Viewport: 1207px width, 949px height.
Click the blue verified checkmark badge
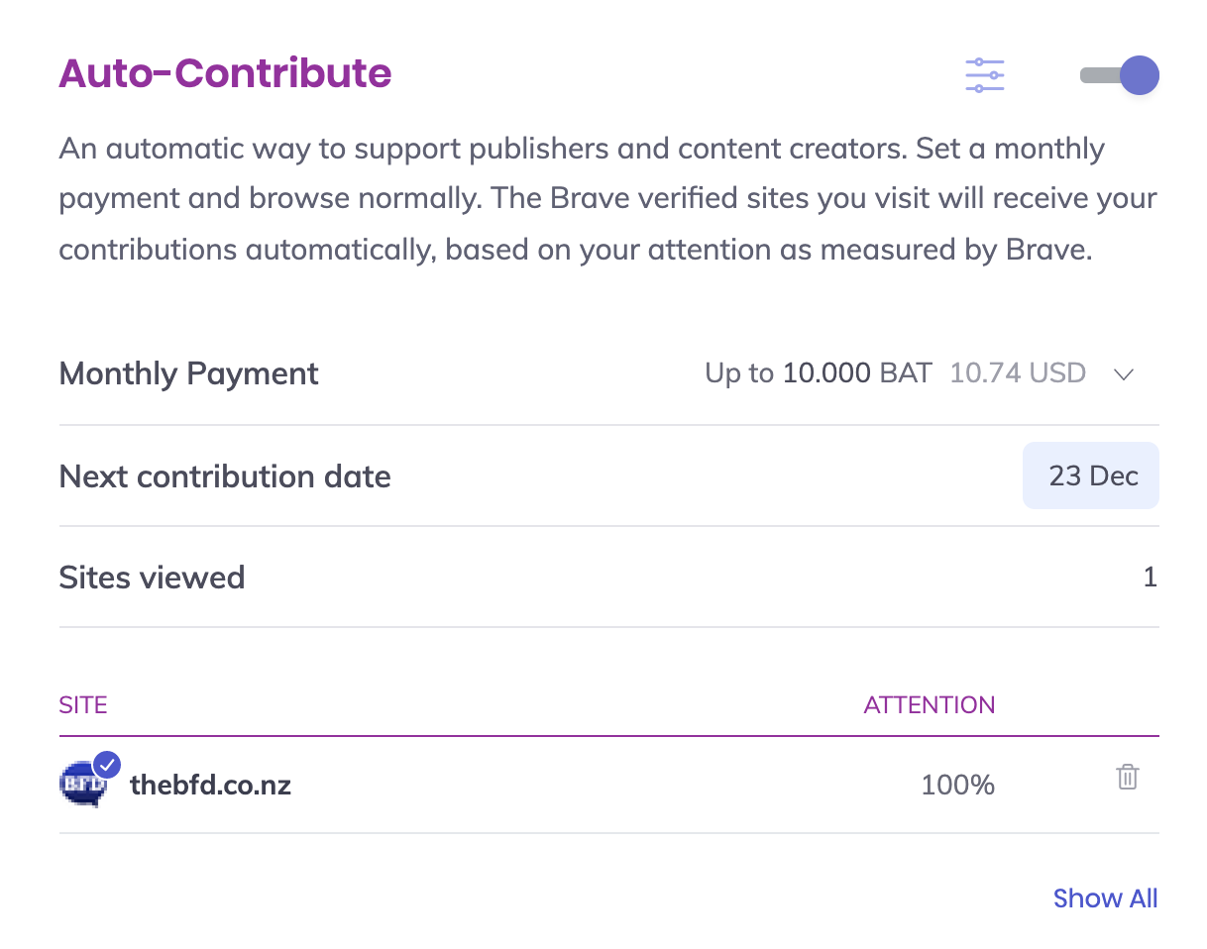click(106, 766)
